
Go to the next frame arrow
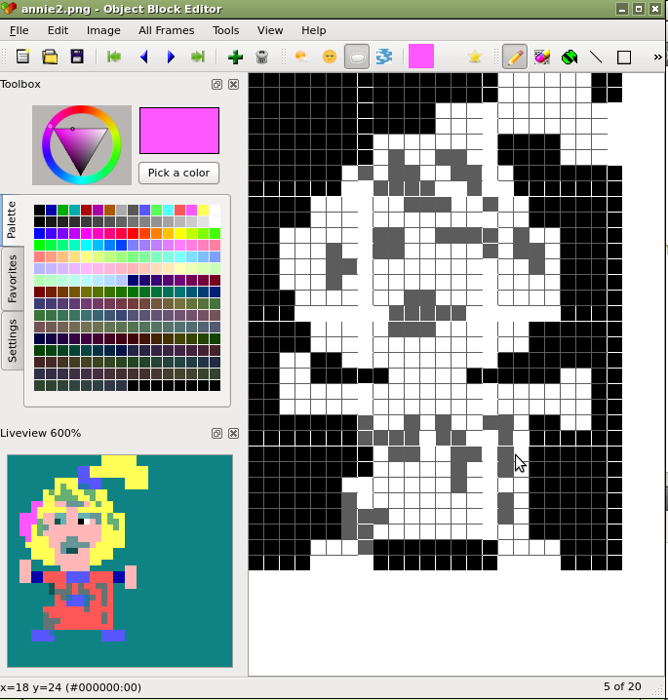[171, 58]
